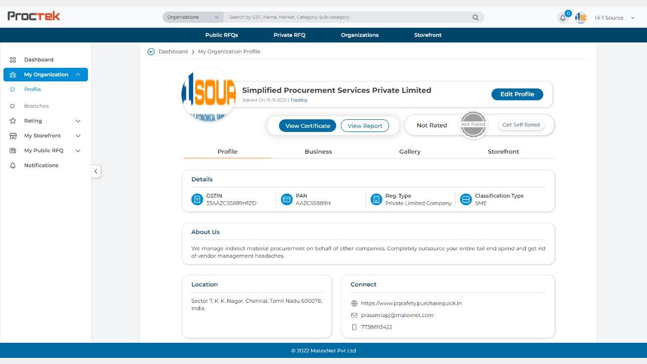Click the Rating star icon
The width and height of the screenshot is (647, 364).
(13, 121)
